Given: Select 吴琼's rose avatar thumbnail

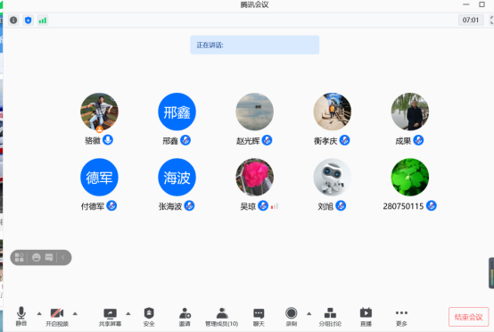Looking at the screenshot, I should pos(254,178).
